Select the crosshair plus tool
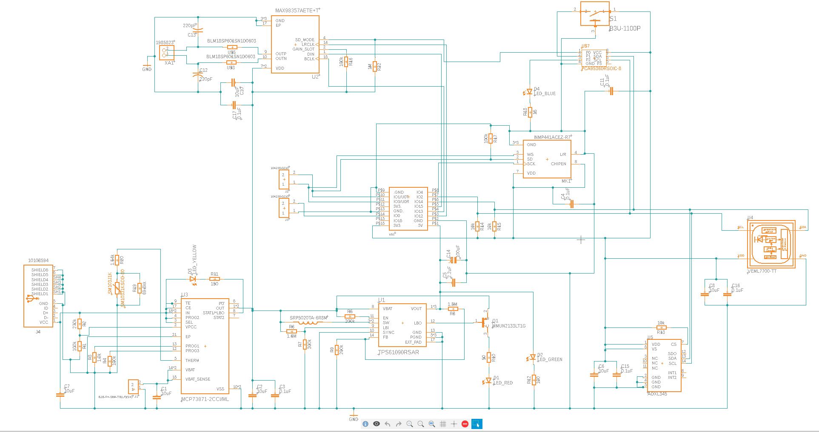The width and height of the screenshot is (819, 432). [454, 424]
